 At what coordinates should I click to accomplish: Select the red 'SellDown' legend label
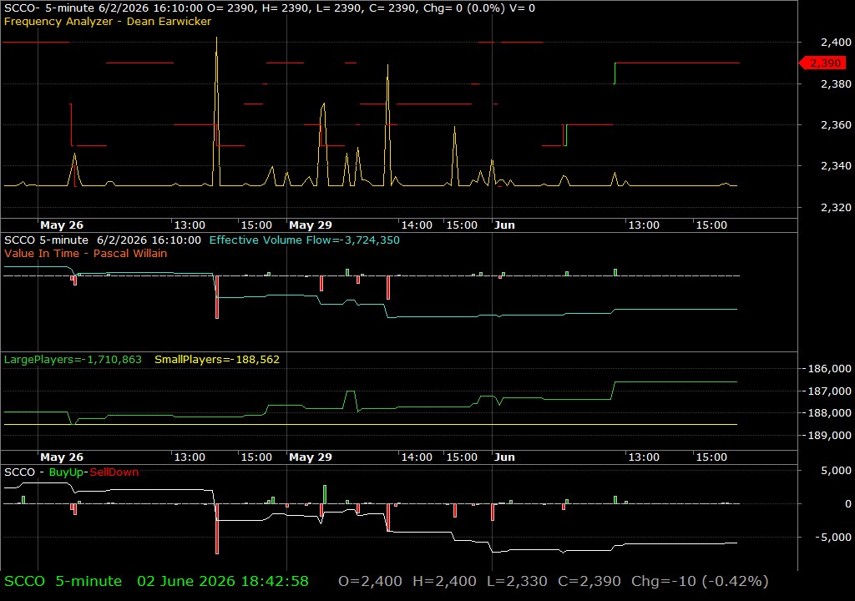click(x=114, y=472)
